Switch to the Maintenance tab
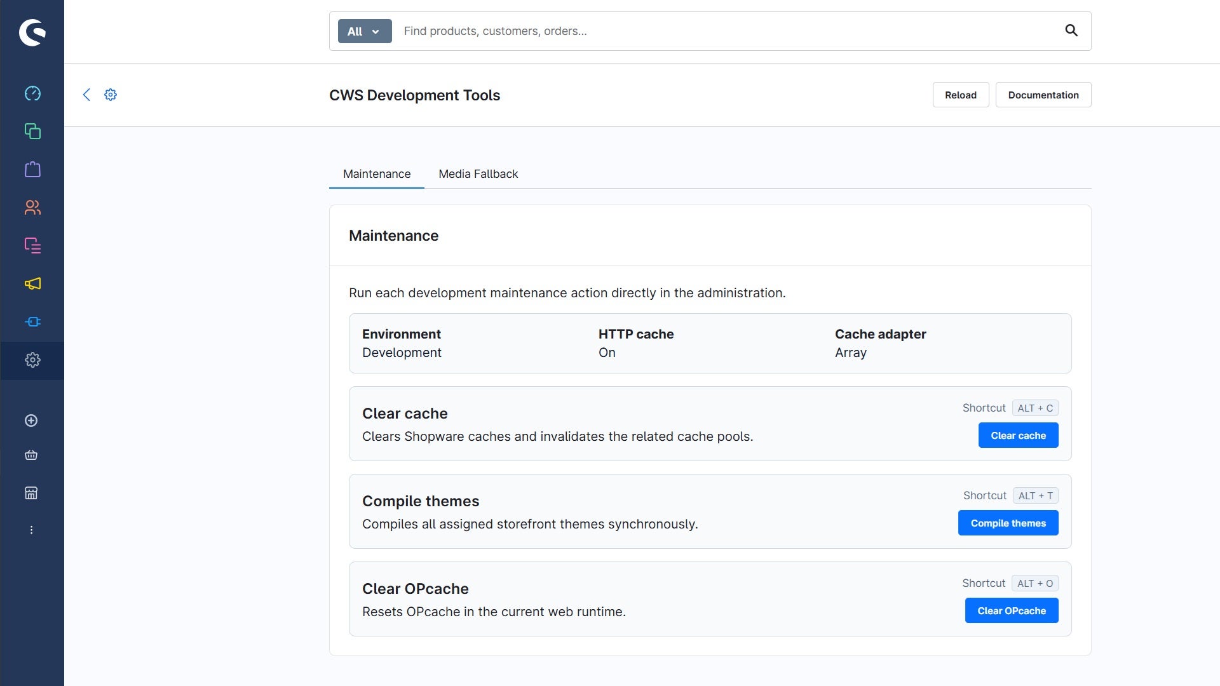1220x686 pixels. [x=377, y=174]
